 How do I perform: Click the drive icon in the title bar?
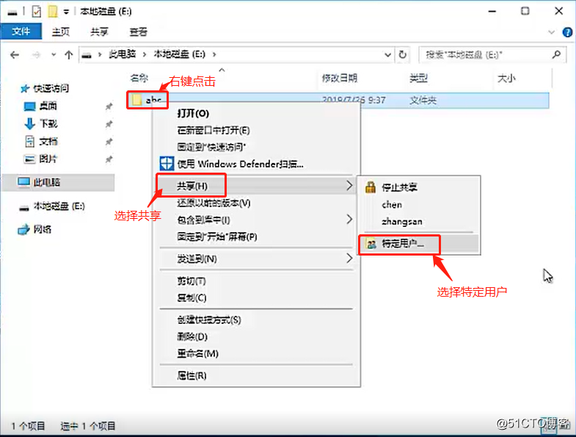(12, 13)
